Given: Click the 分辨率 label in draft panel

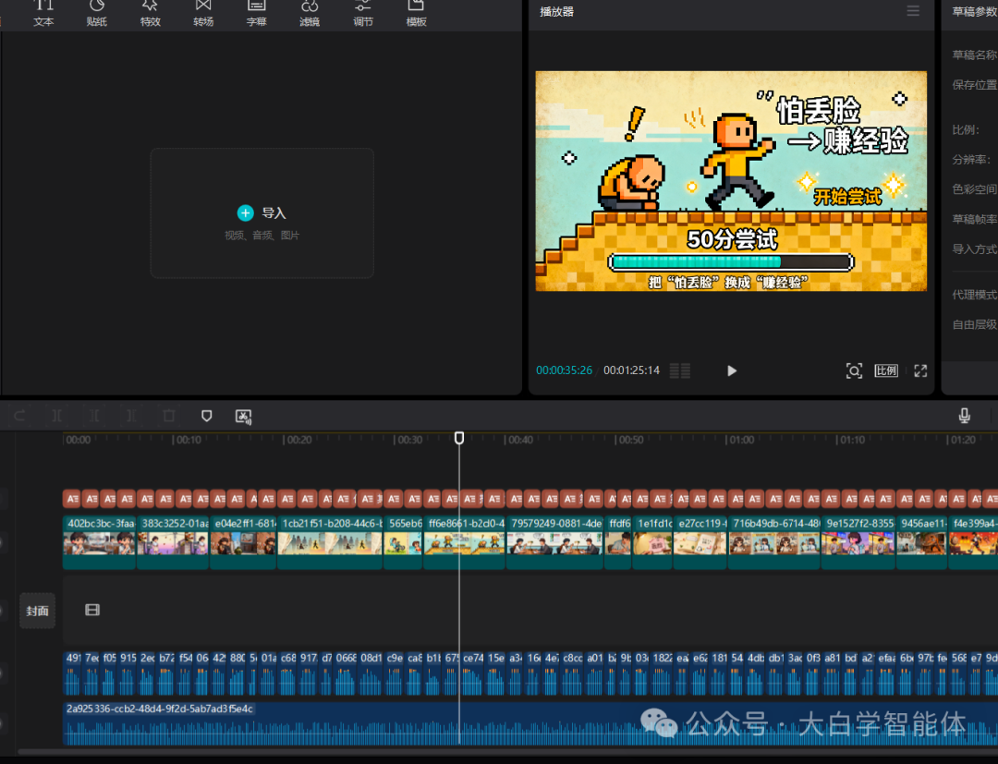Looking at the screenshot, I should (970, 160).
